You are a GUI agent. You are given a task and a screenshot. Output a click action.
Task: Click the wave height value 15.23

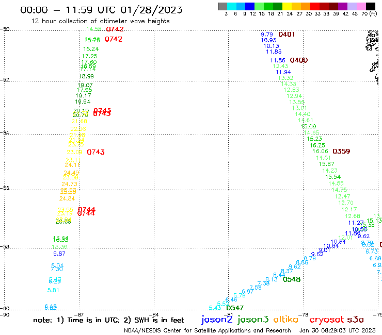pos(314,139)
